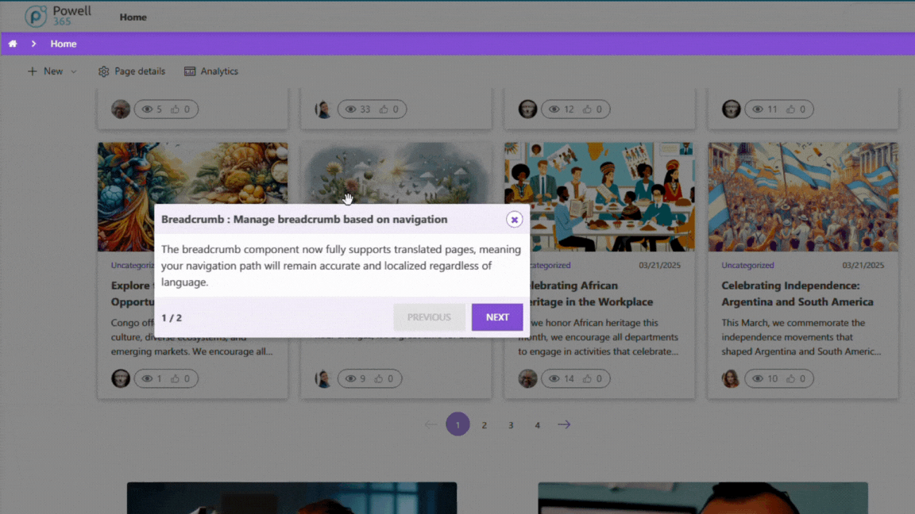Click the author avatar next to 12 views
This screenshot has width=915, height=514.
coord(527,109)
